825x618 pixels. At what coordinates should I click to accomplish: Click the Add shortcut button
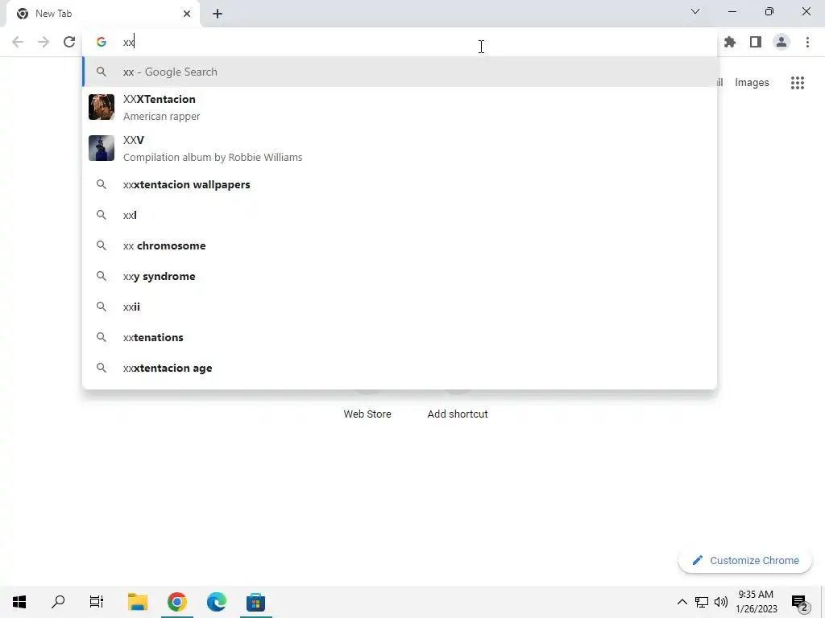(458, 414)
